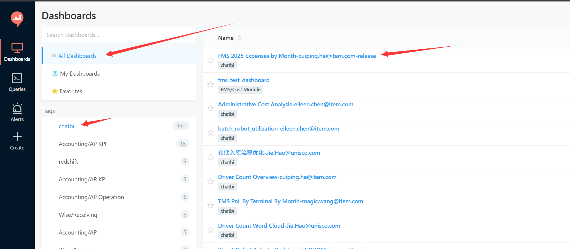Screen dimensions: 570x249
Task: Click the Search Dashboards input field
Action: point(119,35)
